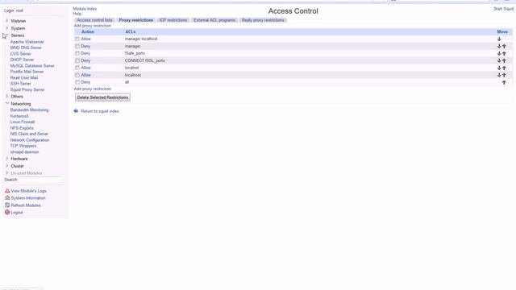Open the ICP restrictions tab

coord(173,20)
